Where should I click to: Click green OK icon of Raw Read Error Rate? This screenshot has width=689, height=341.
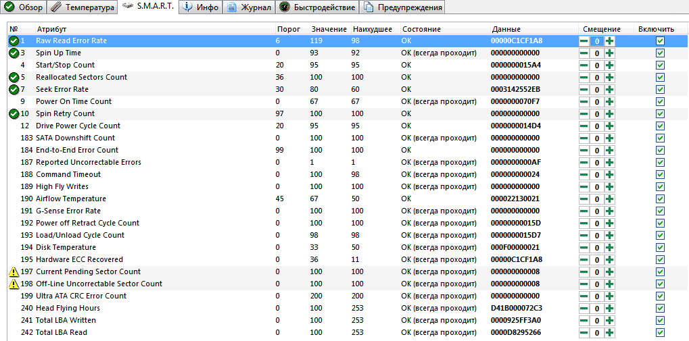pos(14,41)
